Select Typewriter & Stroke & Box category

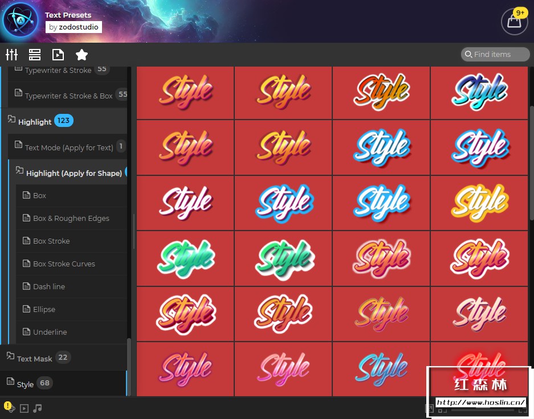(x=67, y=95)
